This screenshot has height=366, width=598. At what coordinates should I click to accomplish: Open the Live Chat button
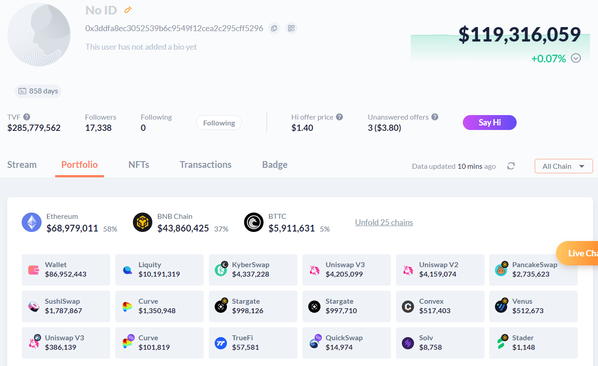(579, 253)
